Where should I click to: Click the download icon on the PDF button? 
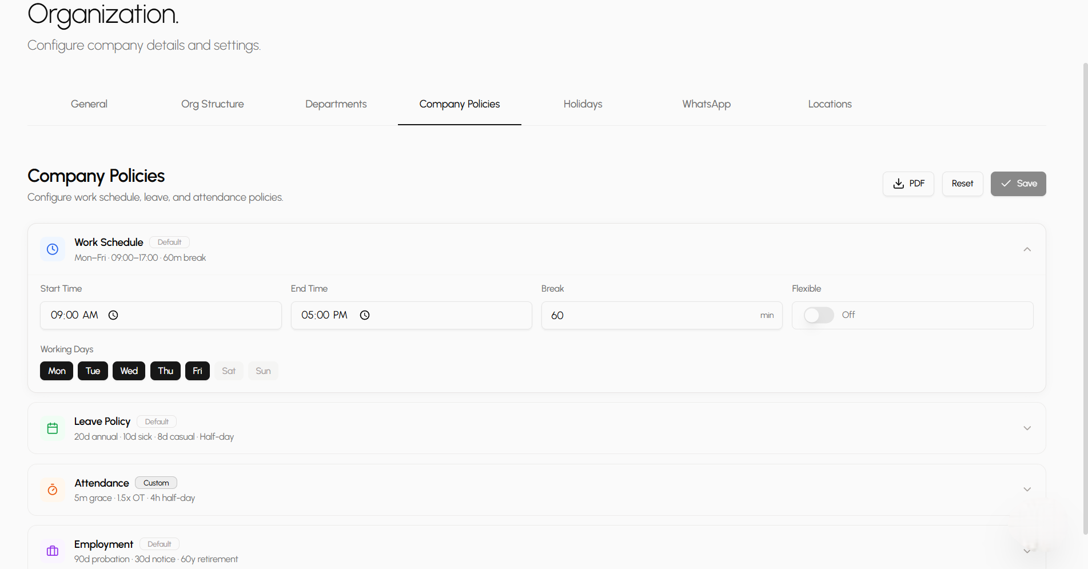tap(898, 184)
